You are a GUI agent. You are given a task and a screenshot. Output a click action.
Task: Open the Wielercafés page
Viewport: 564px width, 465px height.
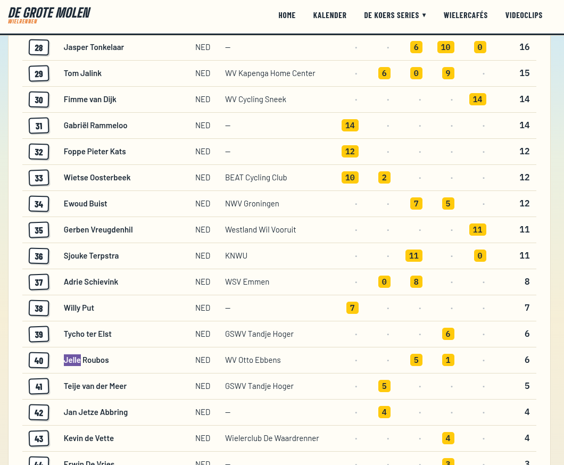tap(466, 15)
